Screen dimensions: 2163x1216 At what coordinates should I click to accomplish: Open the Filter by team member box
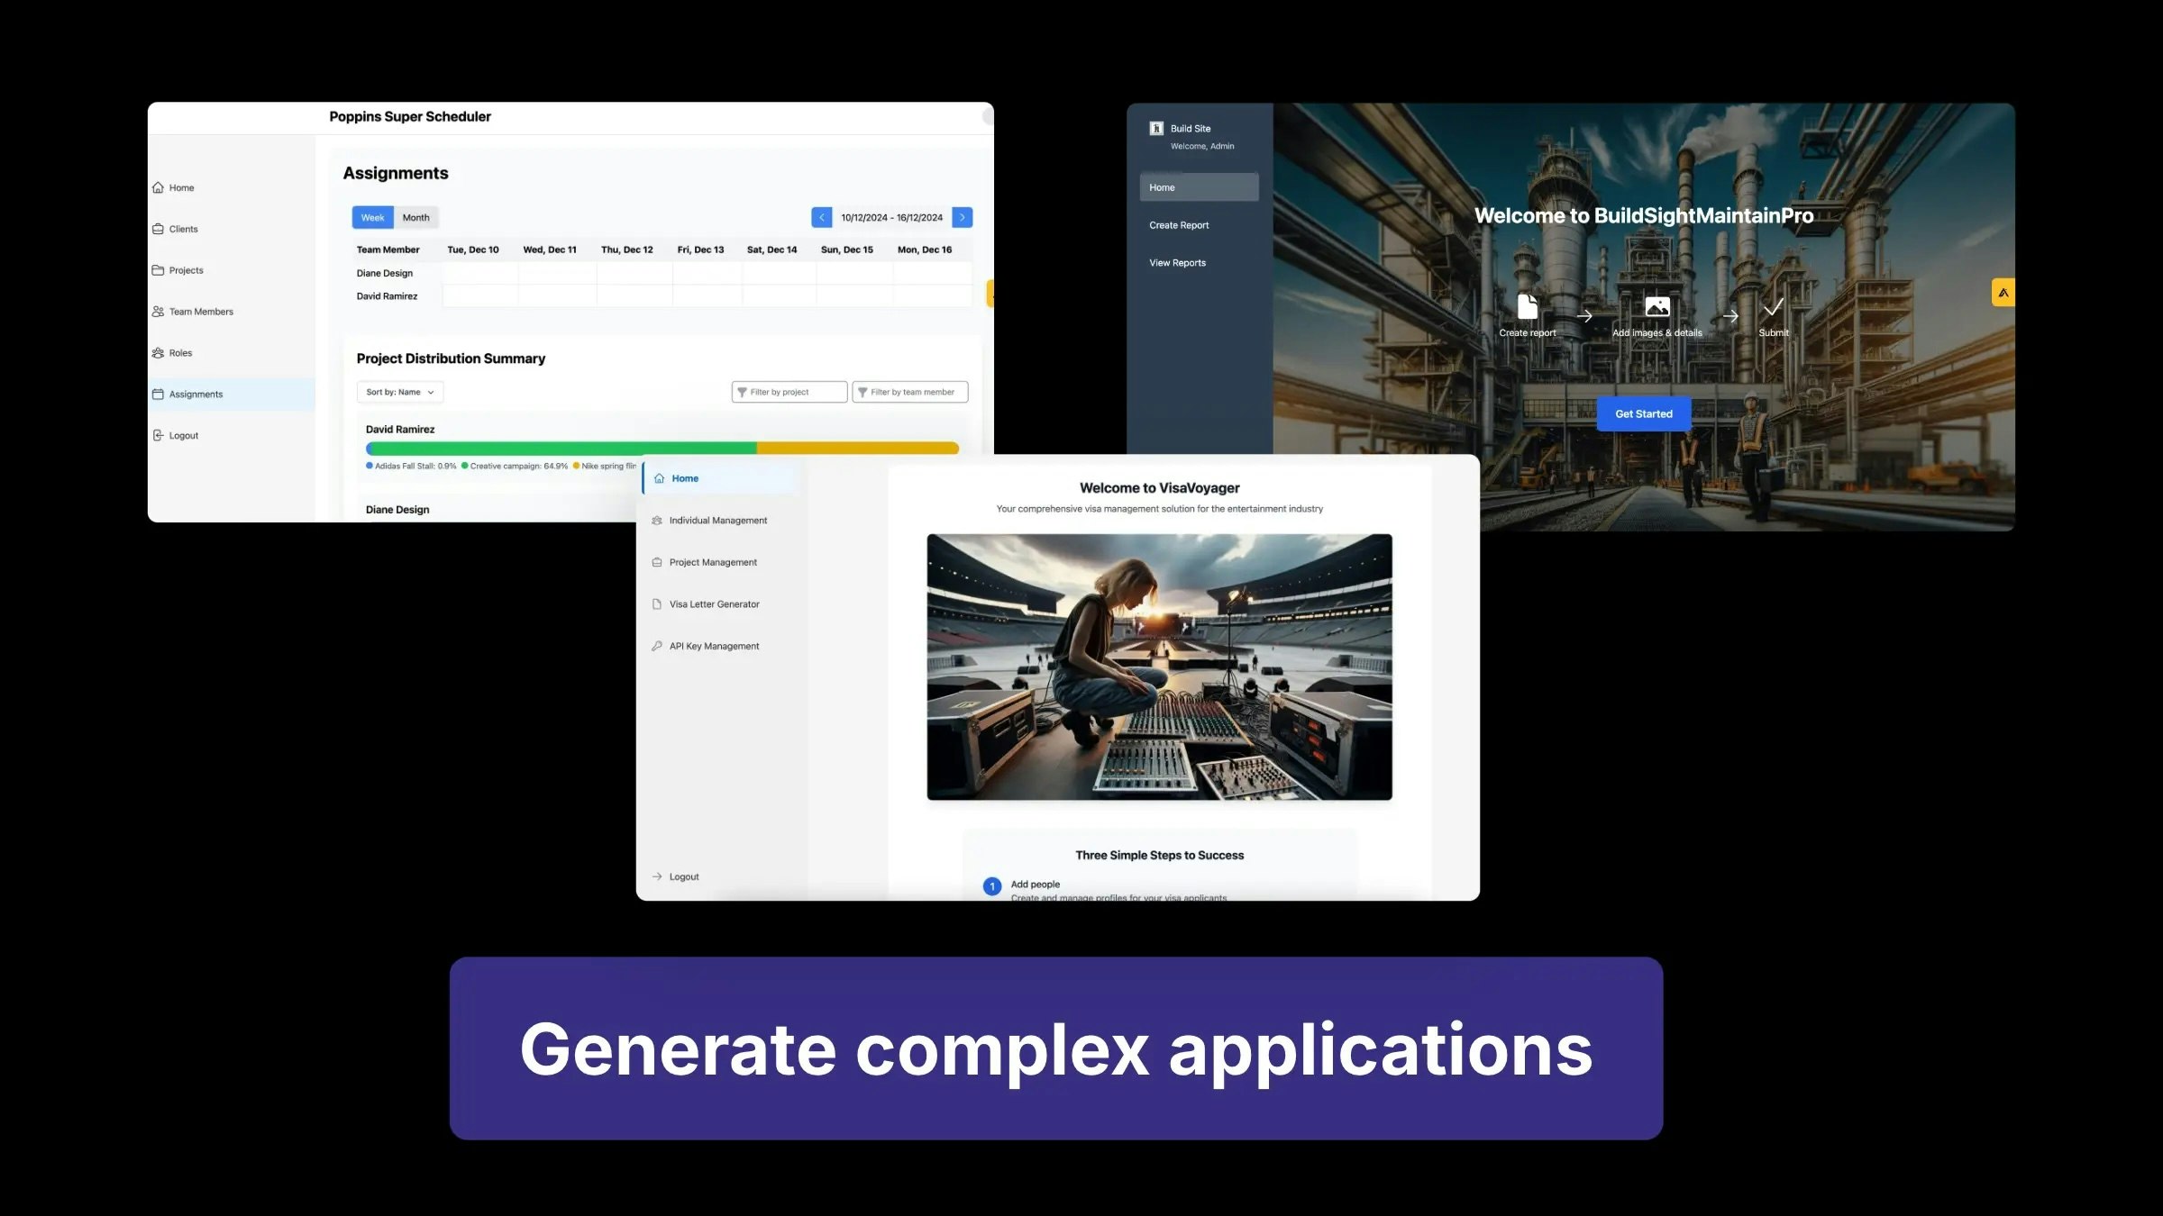pos(909,392)
